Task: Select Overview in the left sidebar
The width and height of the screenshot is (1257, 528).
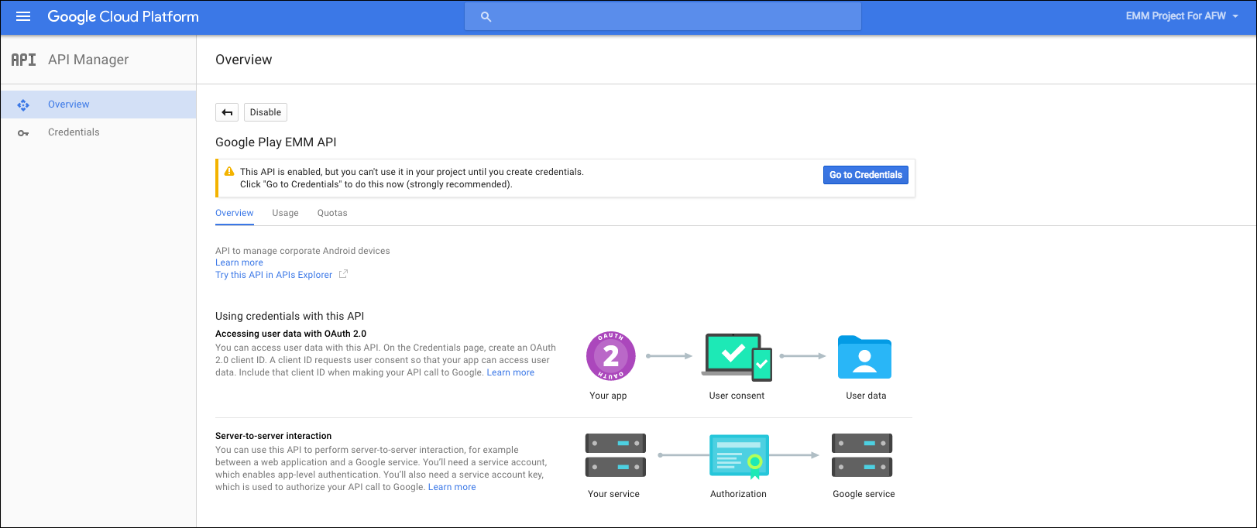Action: (x=98, y=105)
